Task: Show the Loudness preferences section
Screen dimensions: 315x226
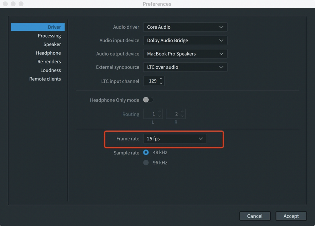Action: (x=51, y=70)
